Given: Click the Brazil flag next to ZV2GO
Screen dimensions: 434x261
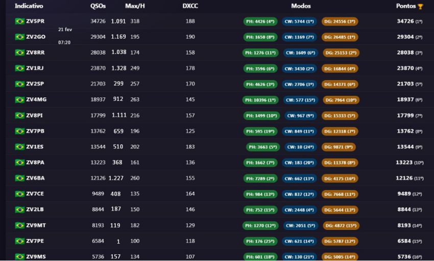Looking at the screenshot, I should pyautogui.click(x=19, y=37).
